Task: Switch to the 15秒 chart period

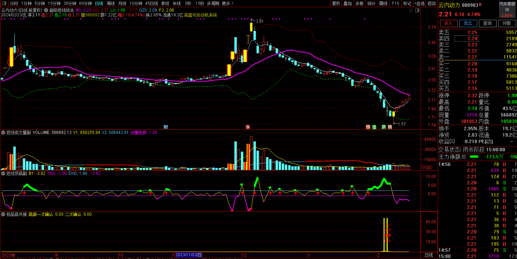Action: (200, 3)
